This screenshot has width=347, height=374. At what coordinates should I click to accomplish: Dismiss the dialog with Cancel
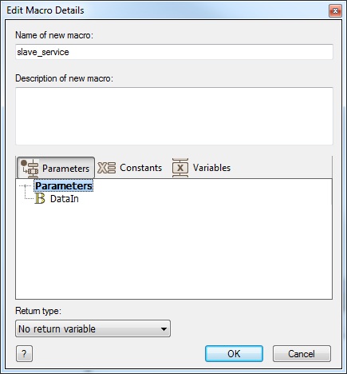[302, 354]
